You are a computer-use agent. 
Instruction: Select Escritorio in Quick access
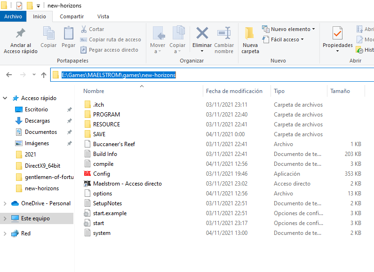(x=36, y=109)
